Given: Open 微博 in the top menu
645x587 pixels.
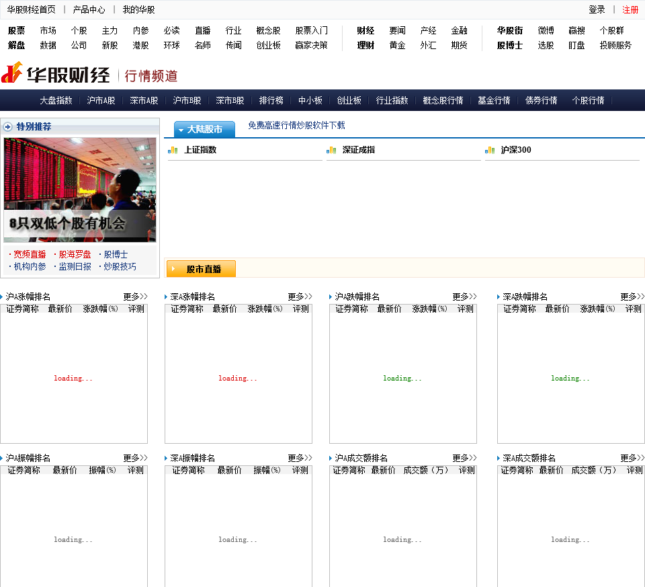Looking at the screenshot, I should coord(546,30).
